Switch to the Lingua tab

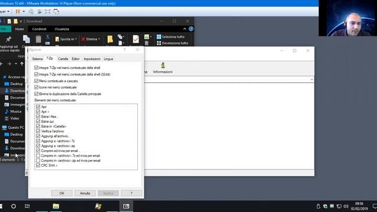click(x=108, y=59)
